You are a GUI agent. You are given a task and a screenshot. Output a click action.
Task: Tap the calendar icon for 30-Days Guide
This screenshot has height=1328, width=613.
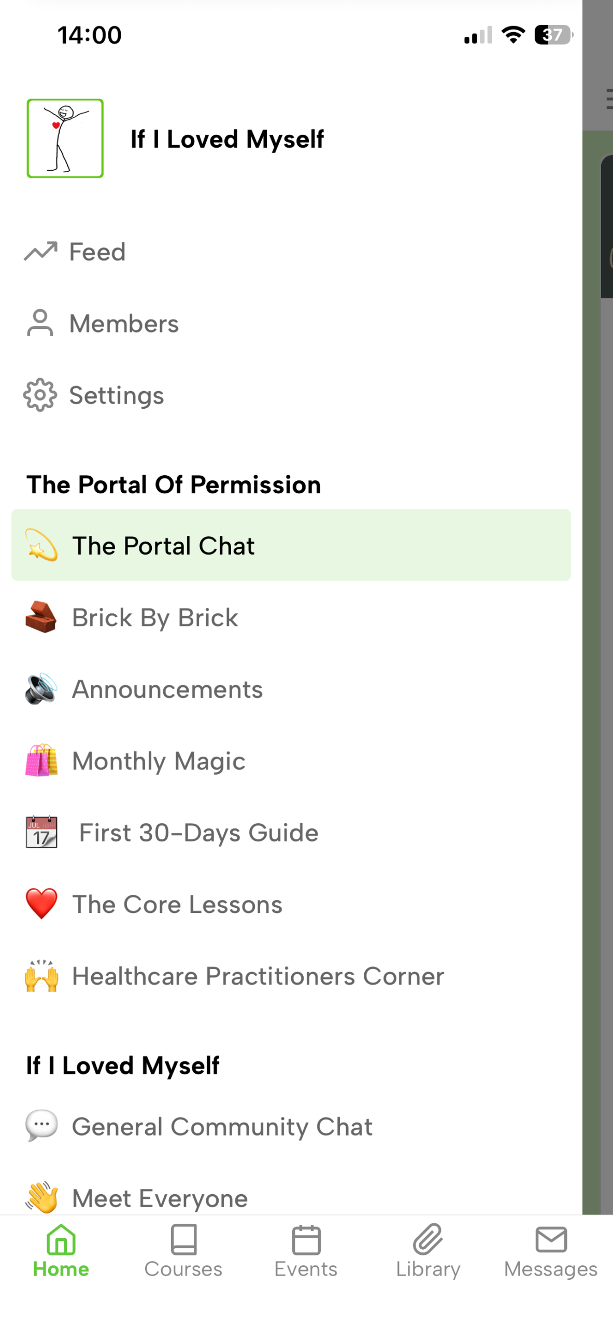click(41, 832)
